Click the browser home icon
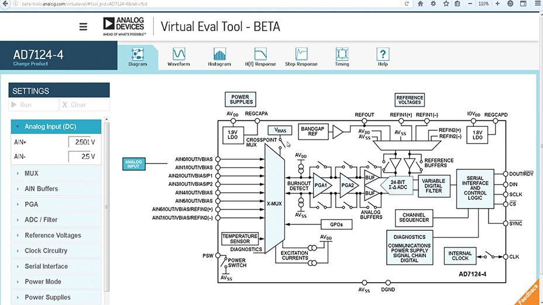The height and width of the screenshot is (305, 543). [420, 4]
